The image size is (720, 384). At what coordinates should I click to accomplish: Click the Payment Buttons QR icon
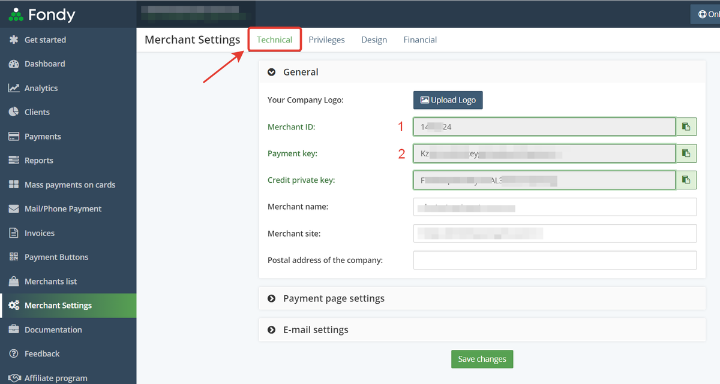(x=13, y=257)
